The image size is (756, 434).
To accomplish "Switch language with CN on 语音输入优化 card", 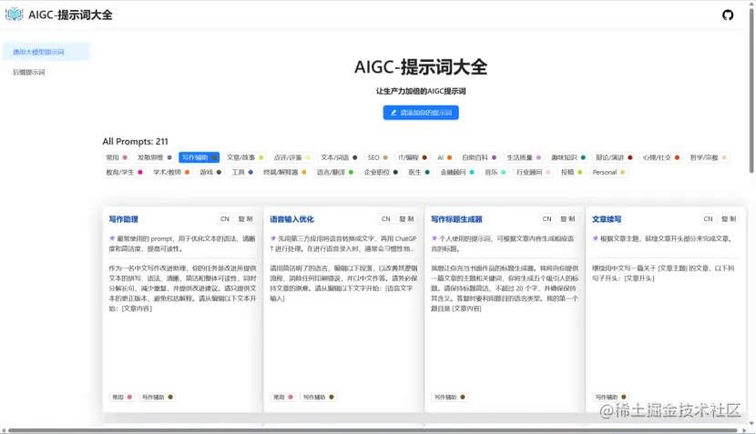I will click(385, 218).
